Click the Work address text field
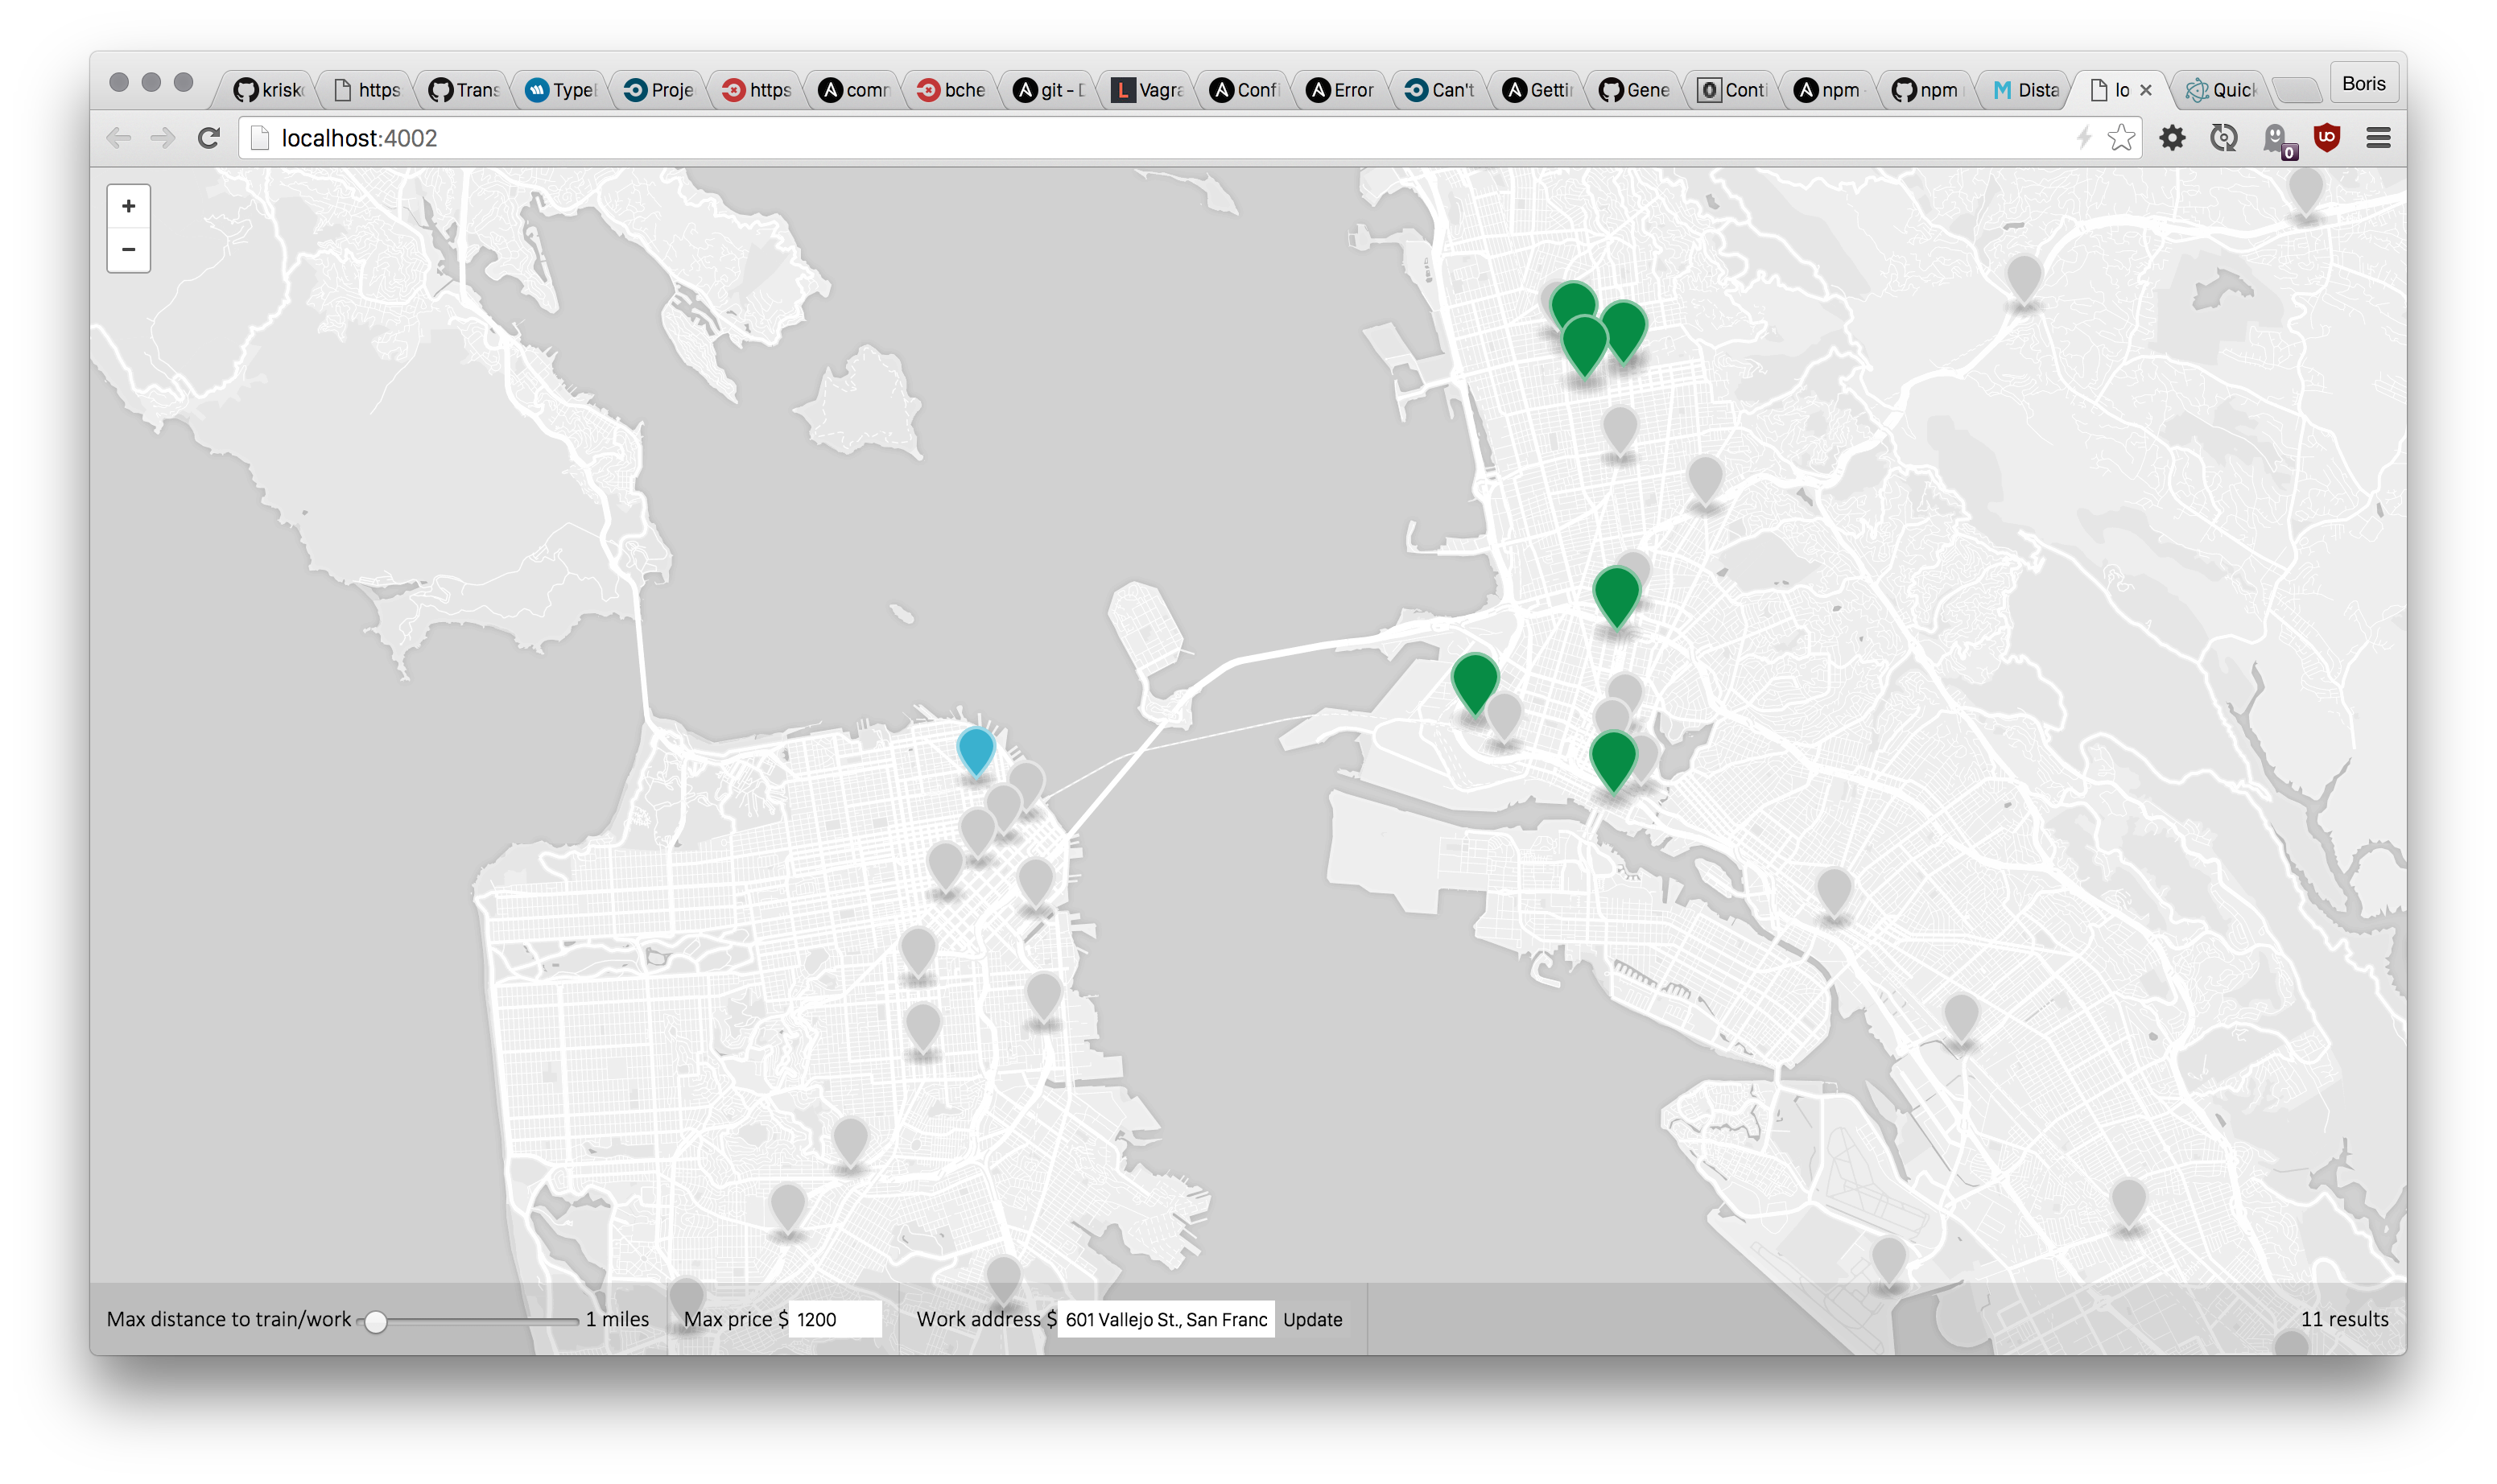This screenshot has height=1484, width=2497. point(1165,1319)
